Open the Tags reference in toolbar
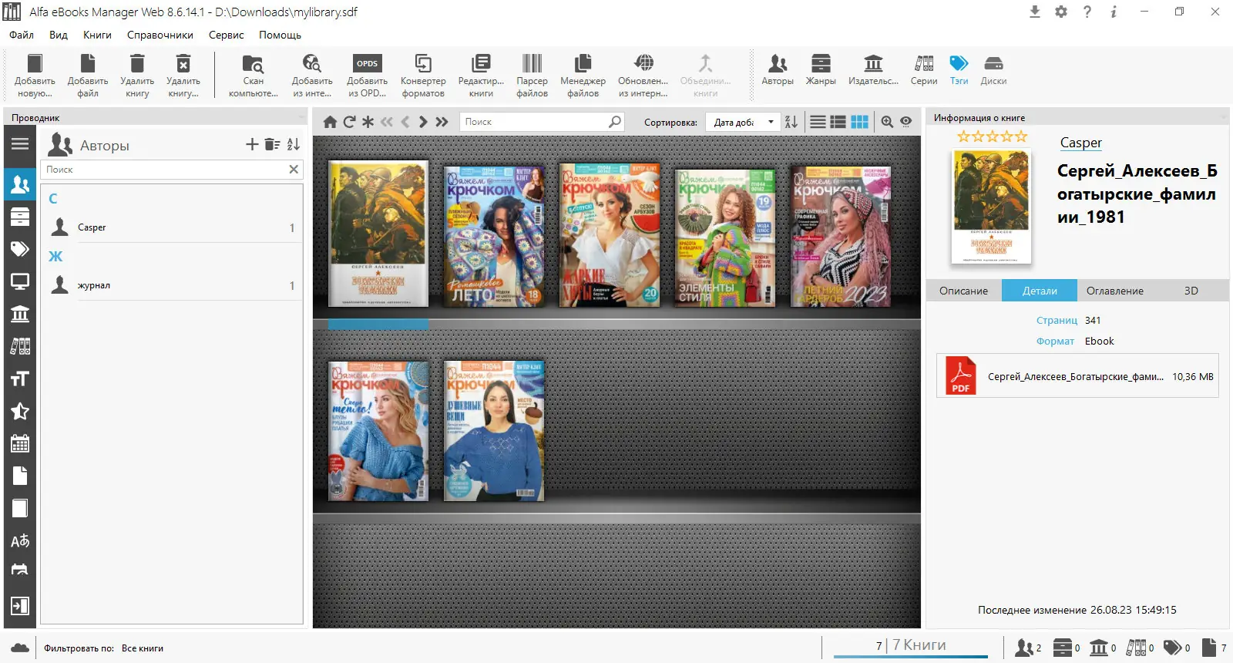The image size is (1233, 663). [x=959, y=69]
